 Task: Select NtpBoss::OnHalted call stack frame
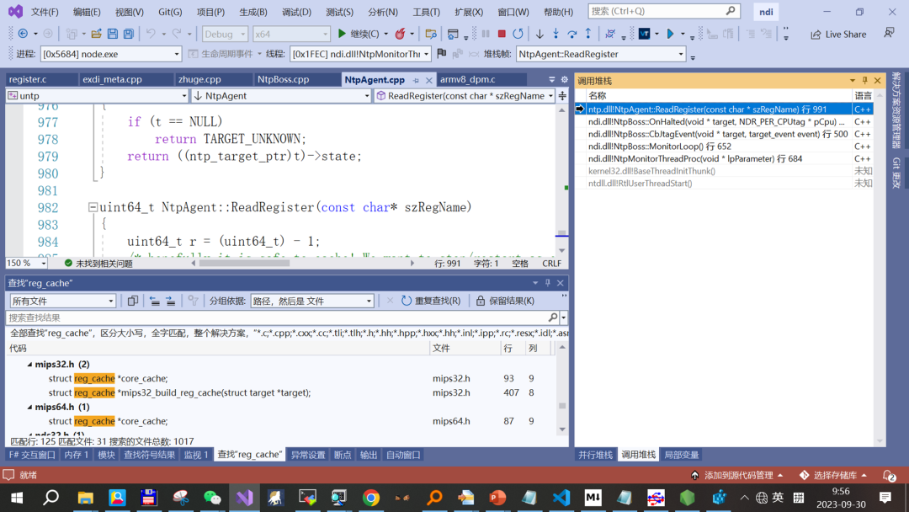(716, 122)
